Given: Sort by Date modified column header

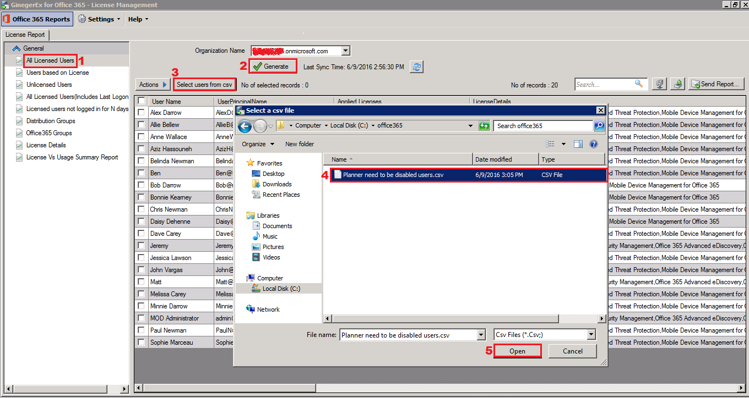Looking at the screenshot, I should 506,159.
